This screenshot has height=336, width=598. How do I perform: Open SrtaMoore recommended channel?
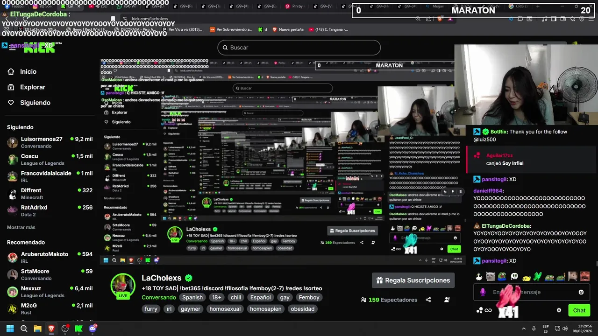50,274
